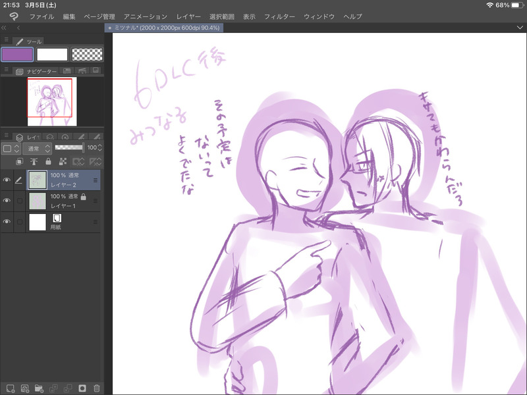527x395 pixels.
Task: Open the ツール palette tab
Action: click(x=28, y=41)
